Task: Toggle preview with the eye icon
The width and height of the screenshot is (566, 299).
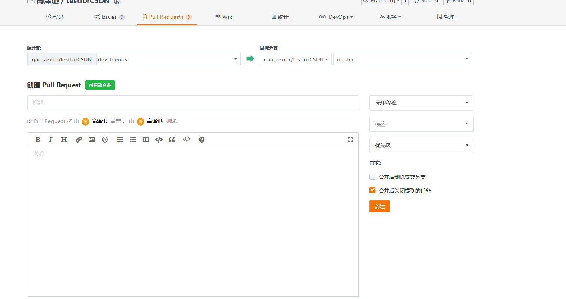Action: [187, 139]
